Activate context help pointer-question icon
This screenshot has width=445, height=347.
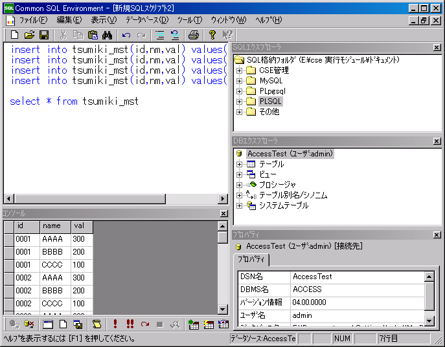click(x=227, y=35)
